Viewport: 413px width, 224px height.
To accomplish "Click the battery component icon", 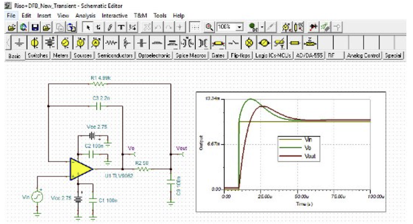I will point(50,42).
